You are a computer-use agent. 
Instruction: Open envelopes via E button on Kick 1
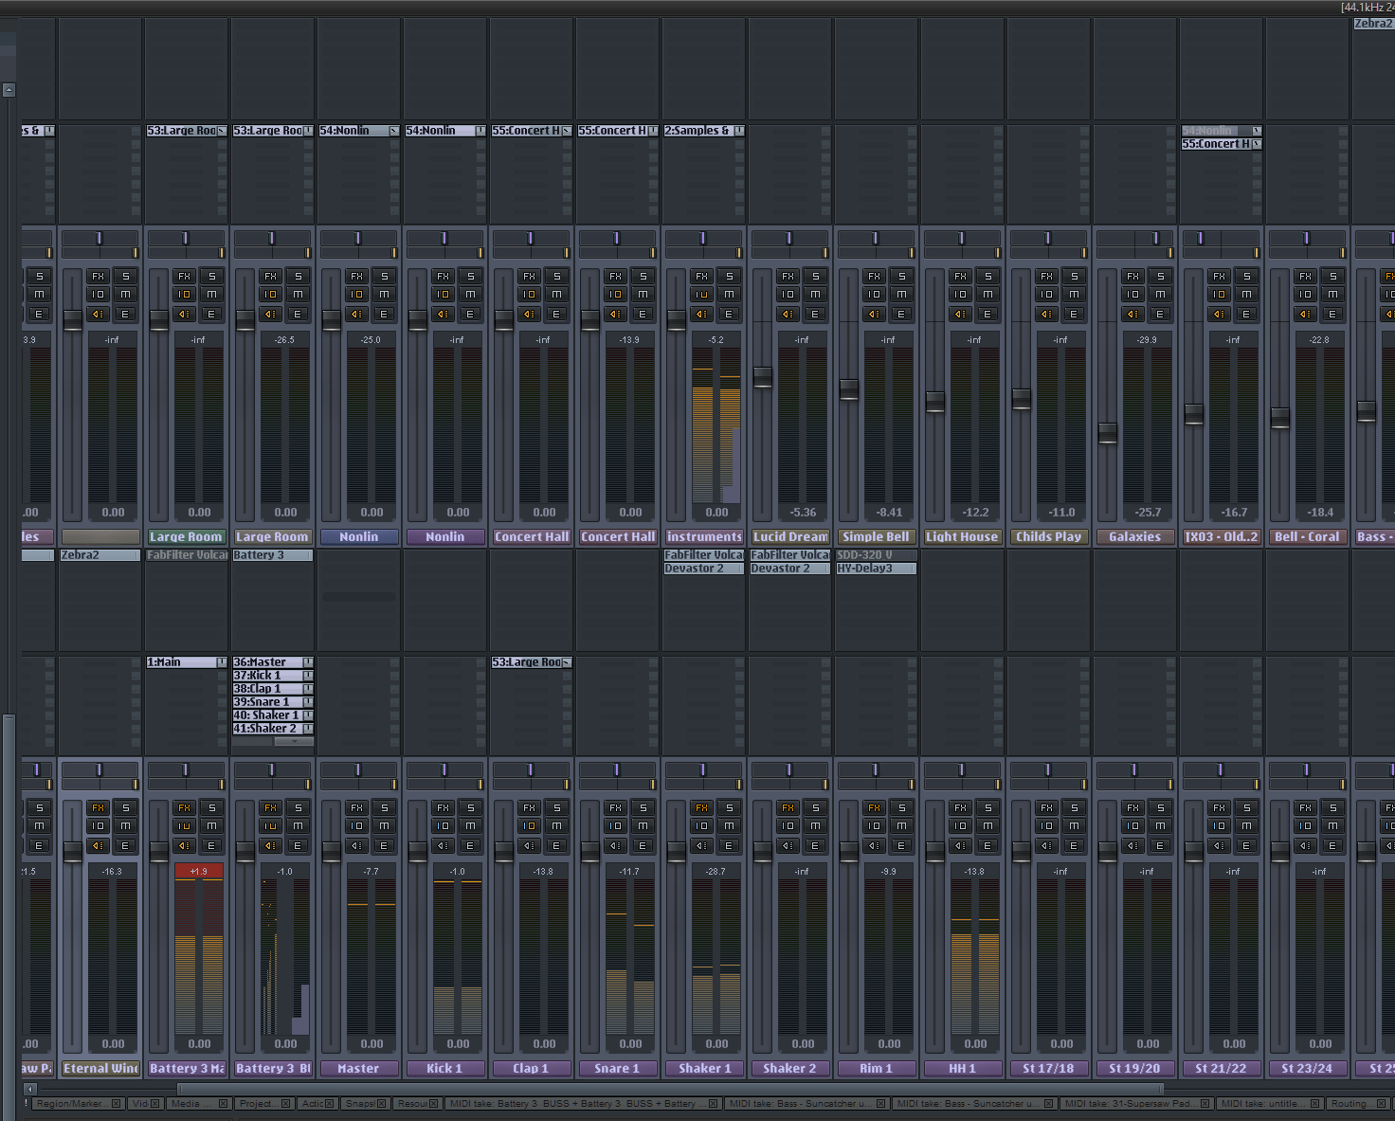pos(469,845)
